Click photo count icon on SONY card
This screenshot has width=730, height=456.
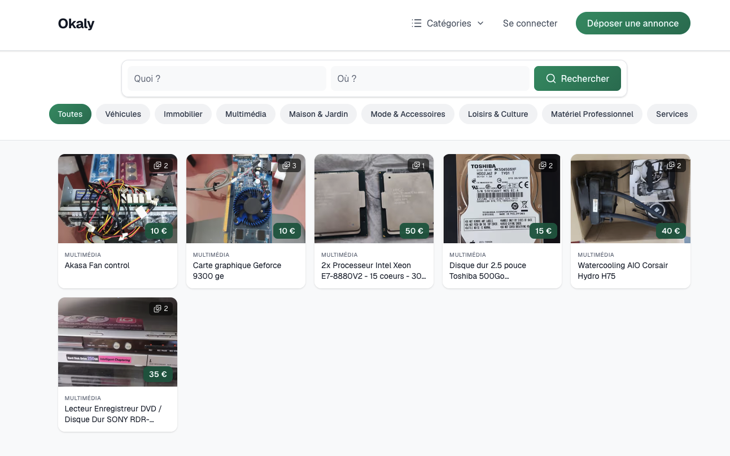pos(158,309)
